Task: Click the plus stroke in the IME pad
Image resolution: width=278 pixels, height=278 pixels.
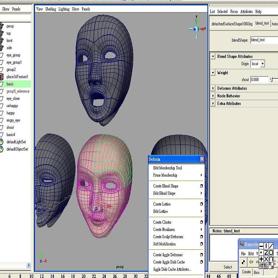Action: (x=261, y=259)
